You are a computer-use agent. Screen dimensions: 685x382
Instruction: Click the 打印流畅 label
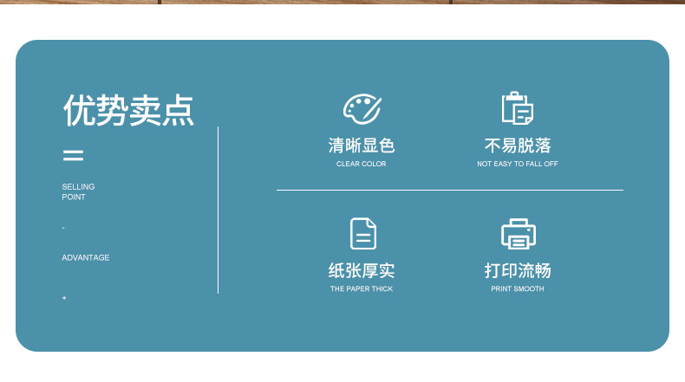click(518, 271)
